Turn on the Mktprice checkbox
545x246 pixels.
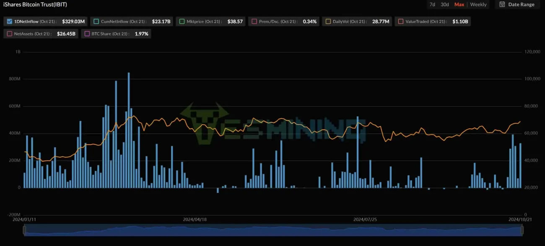(182, 21)
